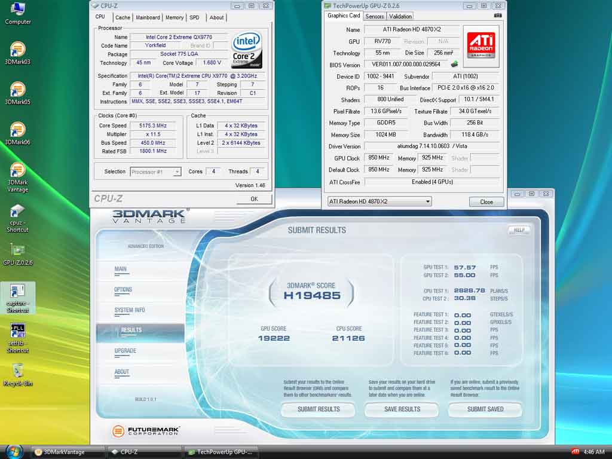This screenshot has height=459, width=612.
Task: Select the Recycle Bin icon
Action: (x=17, y=375)
